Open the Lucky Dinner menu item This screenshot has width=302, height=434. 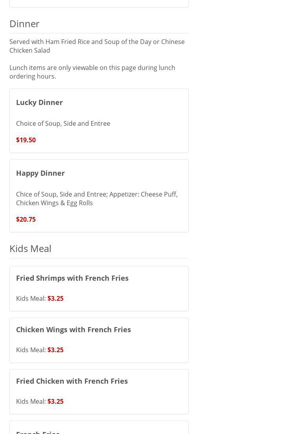(x=39, y=102)
